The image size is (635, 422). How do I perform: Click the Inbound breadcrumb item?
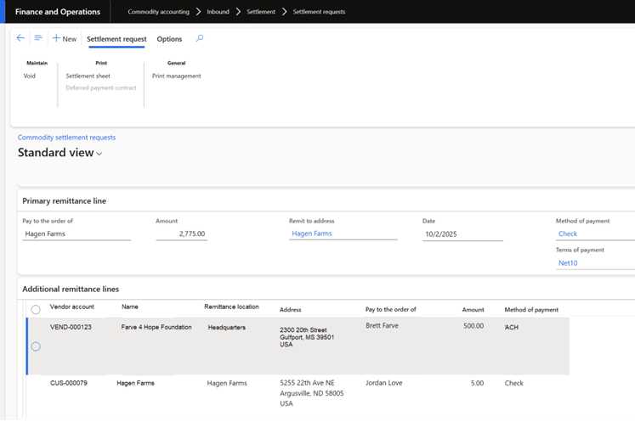click(218, 12)
